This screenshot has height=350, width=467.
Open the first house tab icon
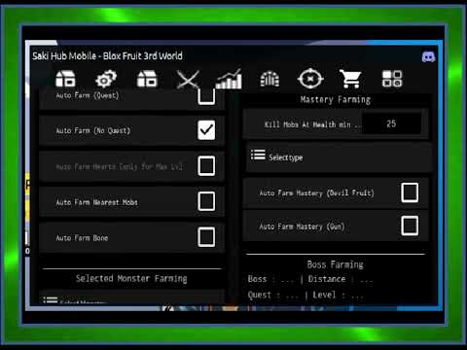coord(65,79)
